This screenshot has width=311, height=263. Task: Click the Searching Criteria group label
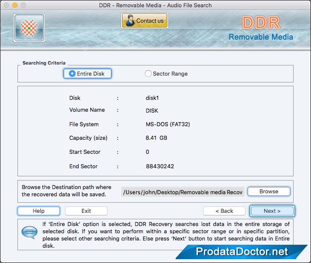(44, 63)
